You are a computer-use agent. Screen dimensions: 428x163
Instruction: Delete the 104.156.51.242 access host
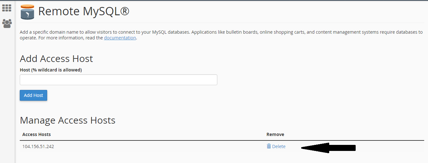tap(279, 146)
